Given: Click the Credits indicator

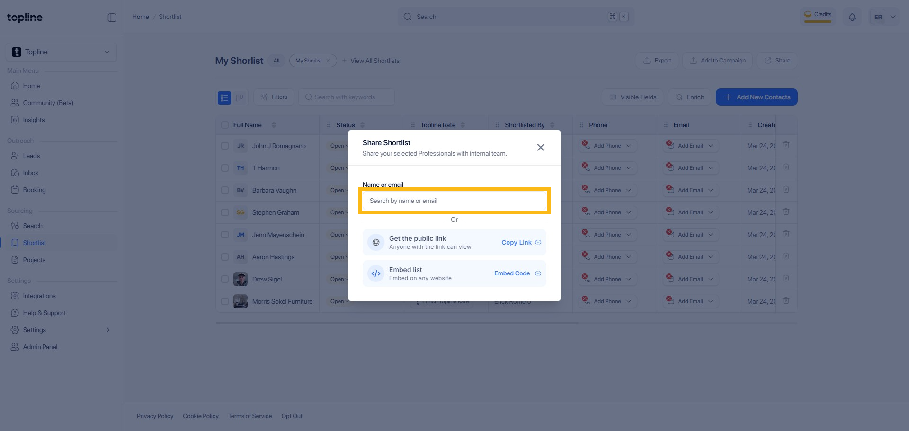Looking at the screenshot, I should [x=818, y=16].
